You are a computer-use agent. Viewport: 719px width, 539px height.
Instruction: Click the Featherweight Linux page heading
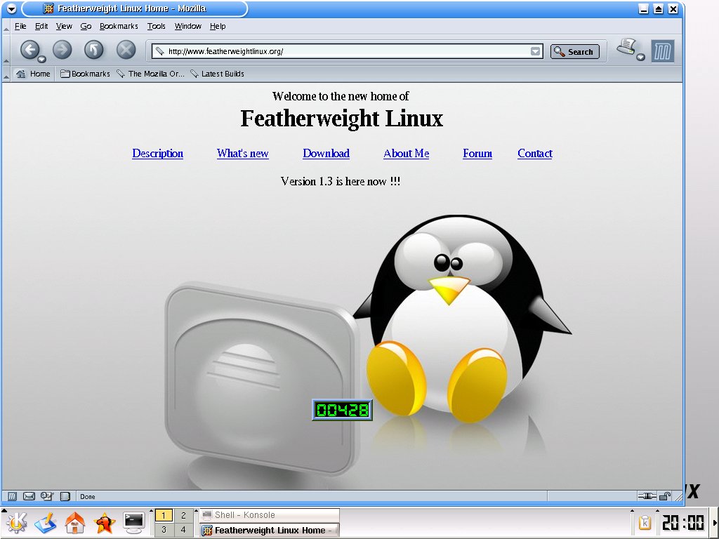tap(342, 118)
